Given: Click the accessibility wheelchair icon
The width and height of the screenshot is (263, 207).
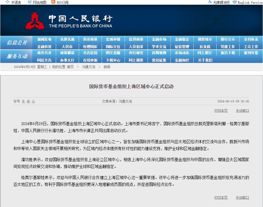Looking at the screenshot, I should [x=210, y=2].
